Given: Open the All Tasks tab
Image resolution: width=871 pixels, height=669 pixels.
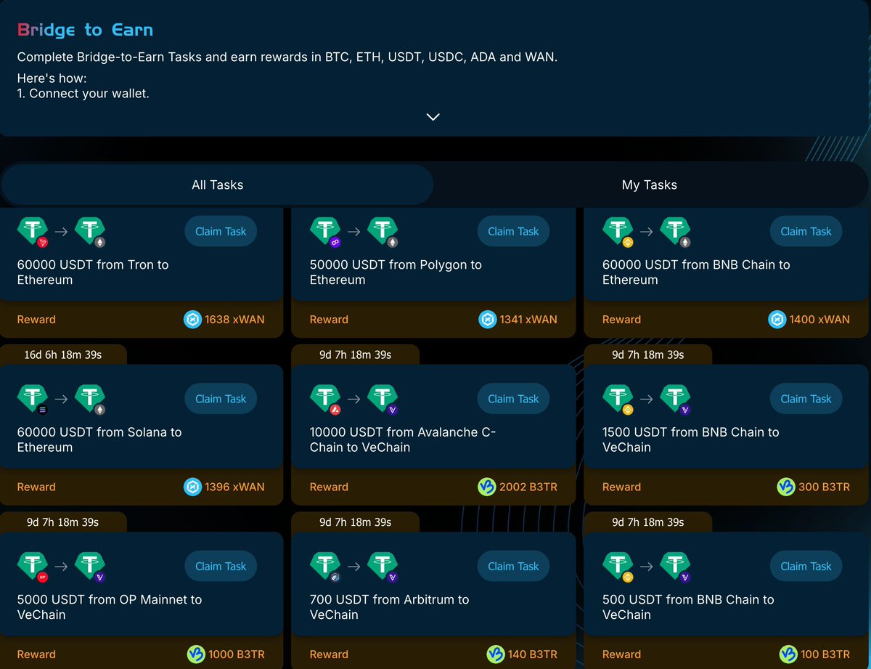Looking at the screenshot, I should tap(217, 185).
